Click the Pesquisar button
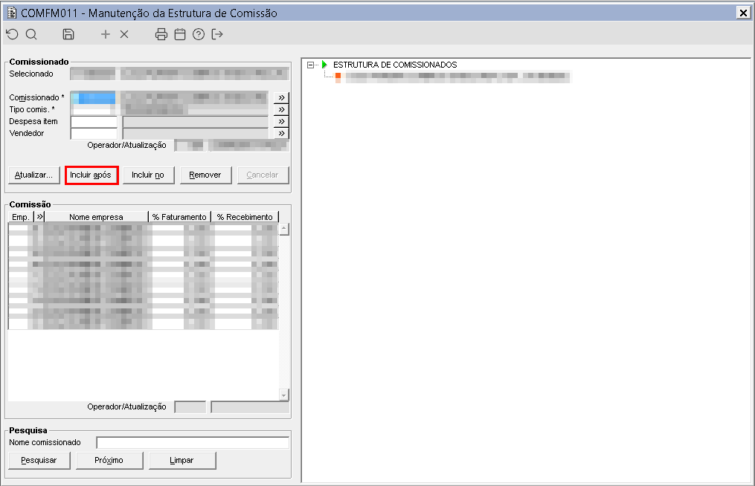The image size is (755, 486). (x=39, y=461)
